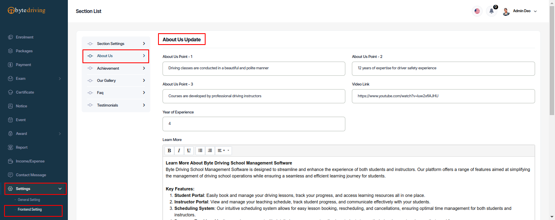555x220 pixels.
Task: Click the Key Features: heading in editor
Action: click(180, 189)
